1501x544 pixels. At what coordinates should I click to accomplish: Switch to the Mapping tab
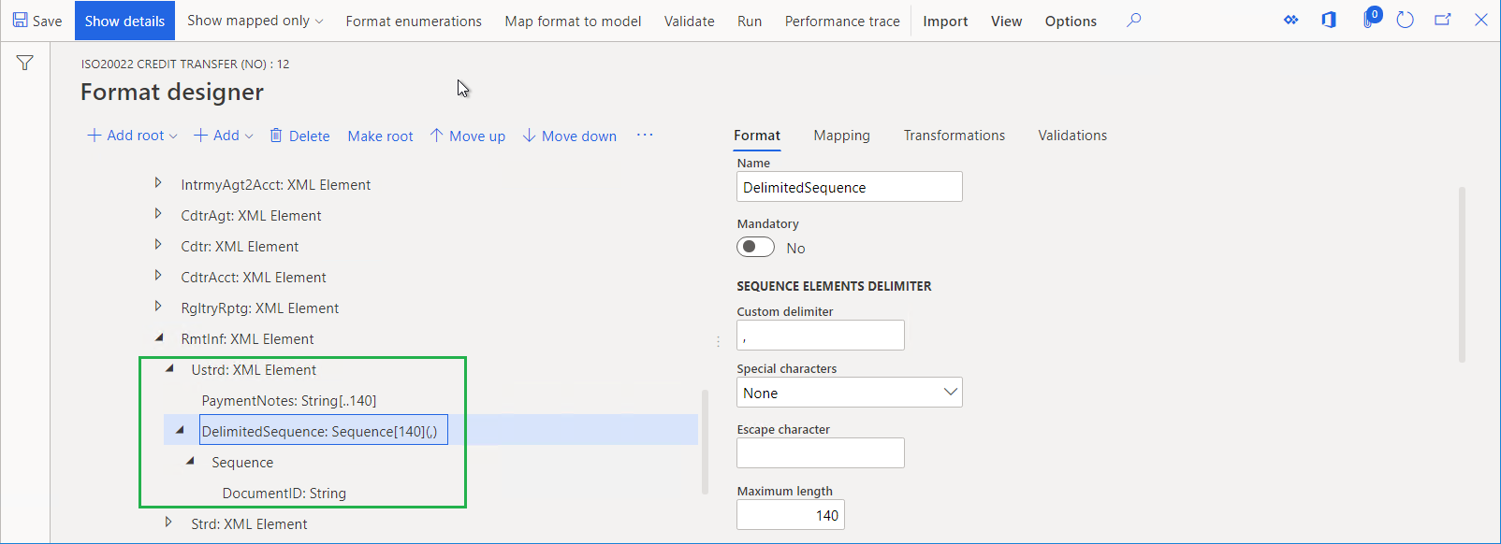pos(841,136)
